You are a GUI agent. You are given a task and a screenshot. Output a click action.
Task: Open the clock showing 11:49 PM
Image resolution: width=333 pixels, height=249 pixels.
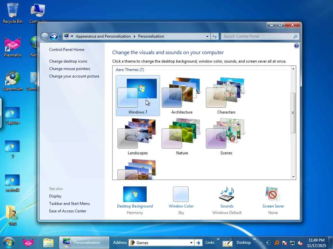coord(316,243)
